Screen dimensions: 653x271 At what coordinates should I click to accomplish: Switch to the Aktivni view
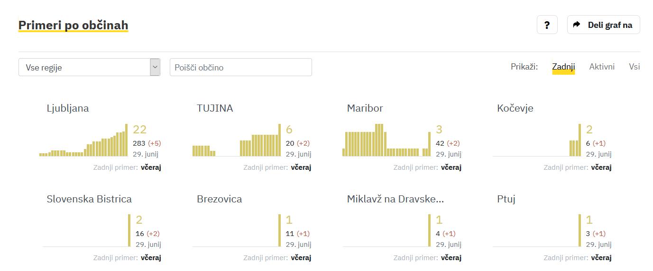pyautogui.click(x=602, y=67)
